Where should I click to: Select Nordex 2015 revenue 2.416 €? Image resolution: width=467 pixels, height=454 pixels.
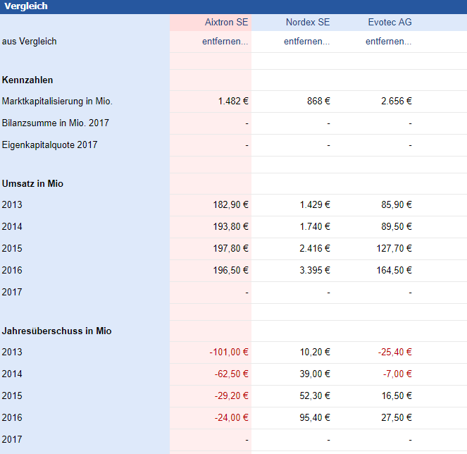[x=315, y=248]
